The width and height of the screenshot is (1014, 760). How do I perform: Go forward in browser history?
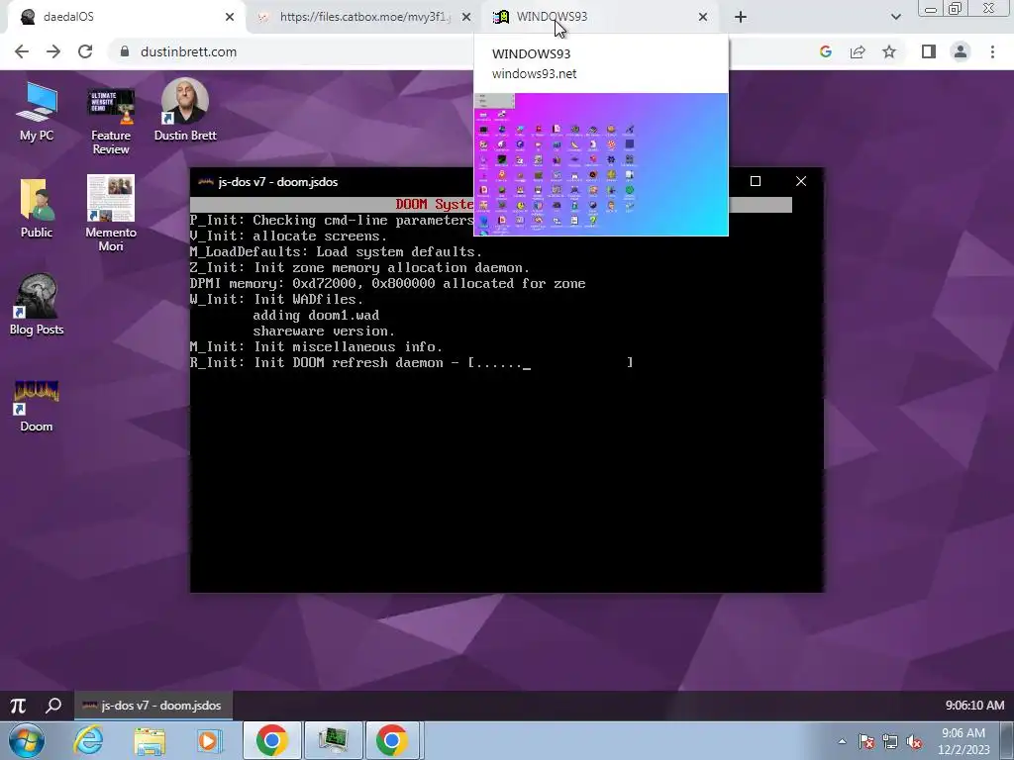(x=53, y=51)
